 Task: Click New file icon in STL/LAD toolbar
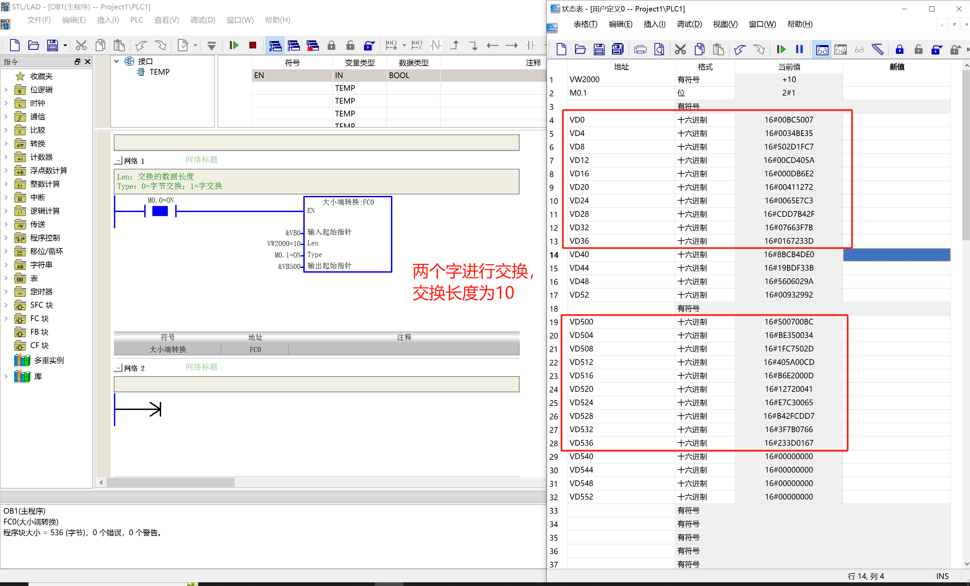pos(14,45)
